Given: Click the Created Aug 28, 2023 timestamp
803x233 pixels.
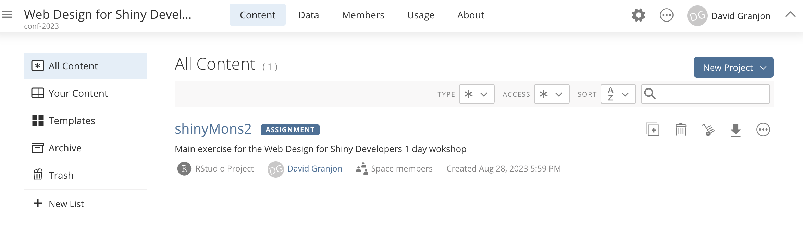Looking at the screenshot, I should tap(504, 168).
